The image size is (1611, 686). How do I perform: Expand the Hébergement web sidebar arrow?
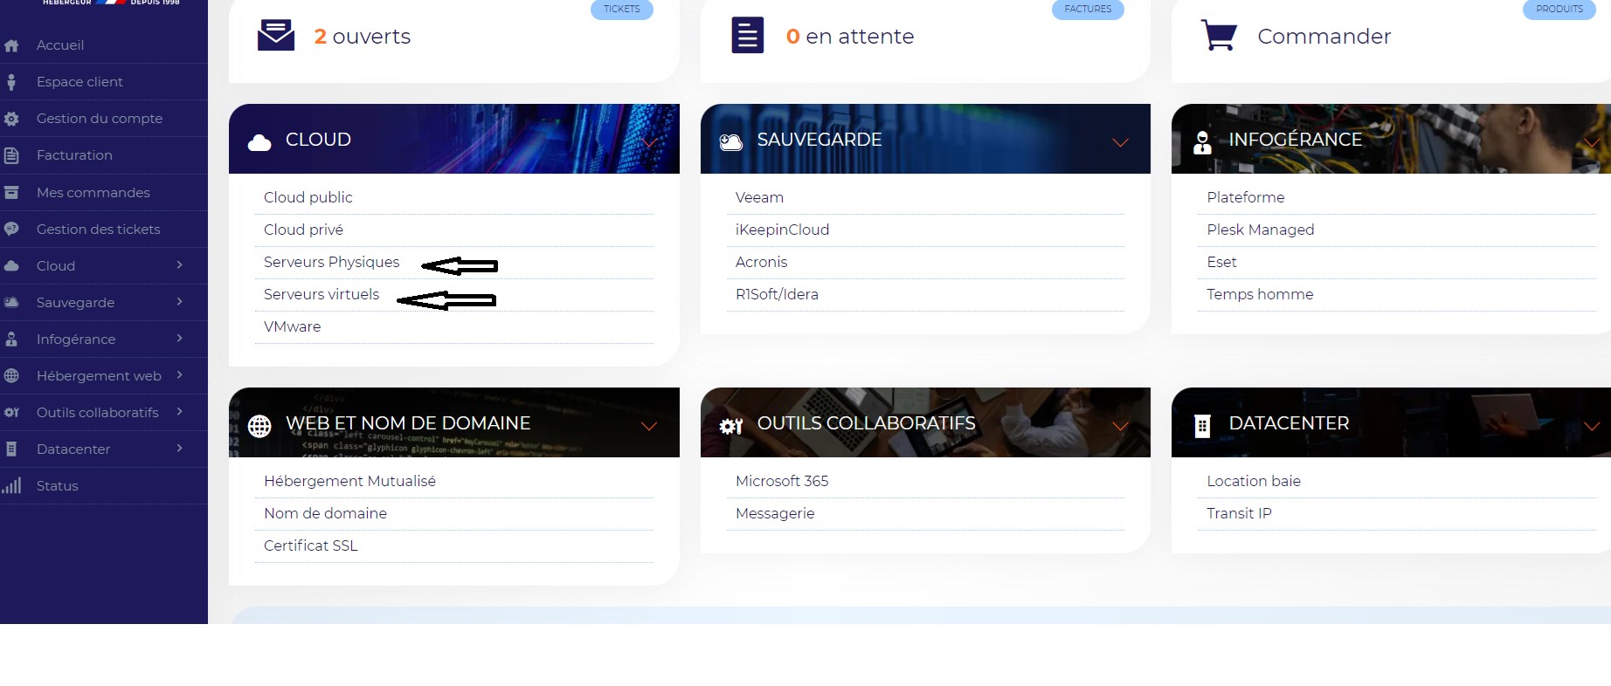179,374
